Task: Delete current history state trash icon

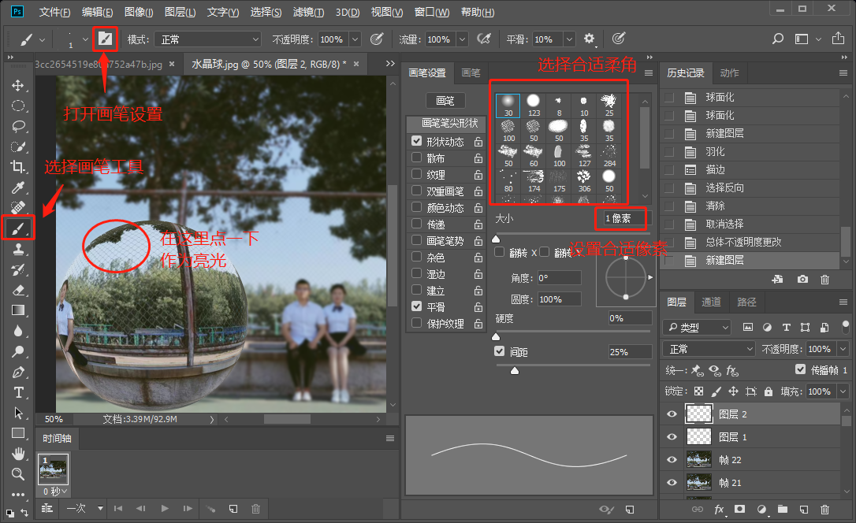Action: point(825,280)
